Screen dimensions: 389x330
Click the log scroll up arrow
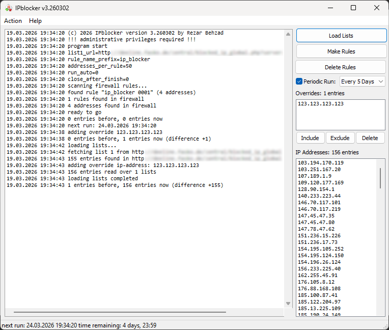tap(288, 34)
